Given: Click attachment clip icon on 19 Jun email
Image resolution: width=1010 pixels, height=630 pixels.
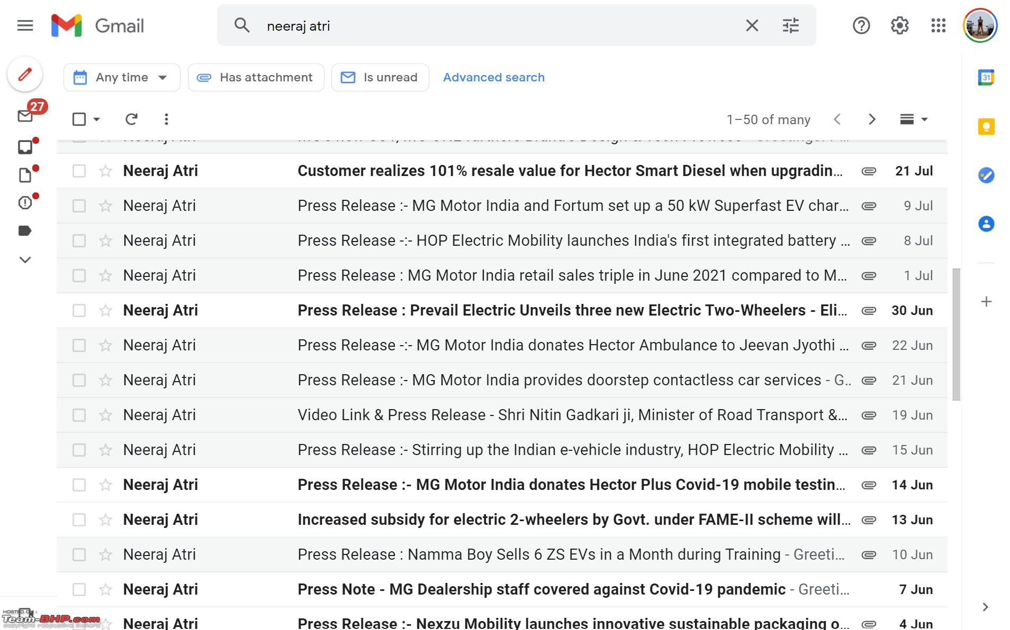Looking at the screenshot, I should (x=869, y=415).
